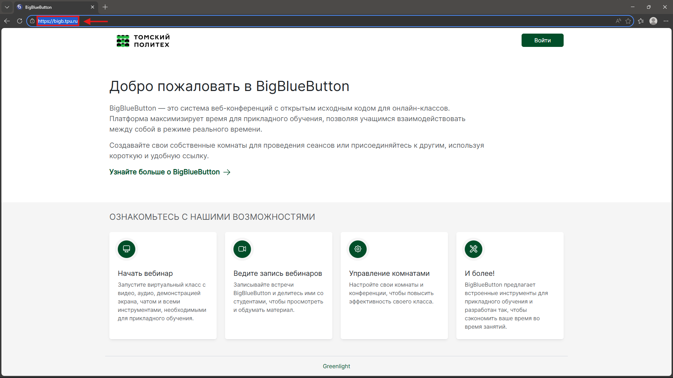Close the BigBlueButton tab
673x378 pixels.
coord(93,7)
